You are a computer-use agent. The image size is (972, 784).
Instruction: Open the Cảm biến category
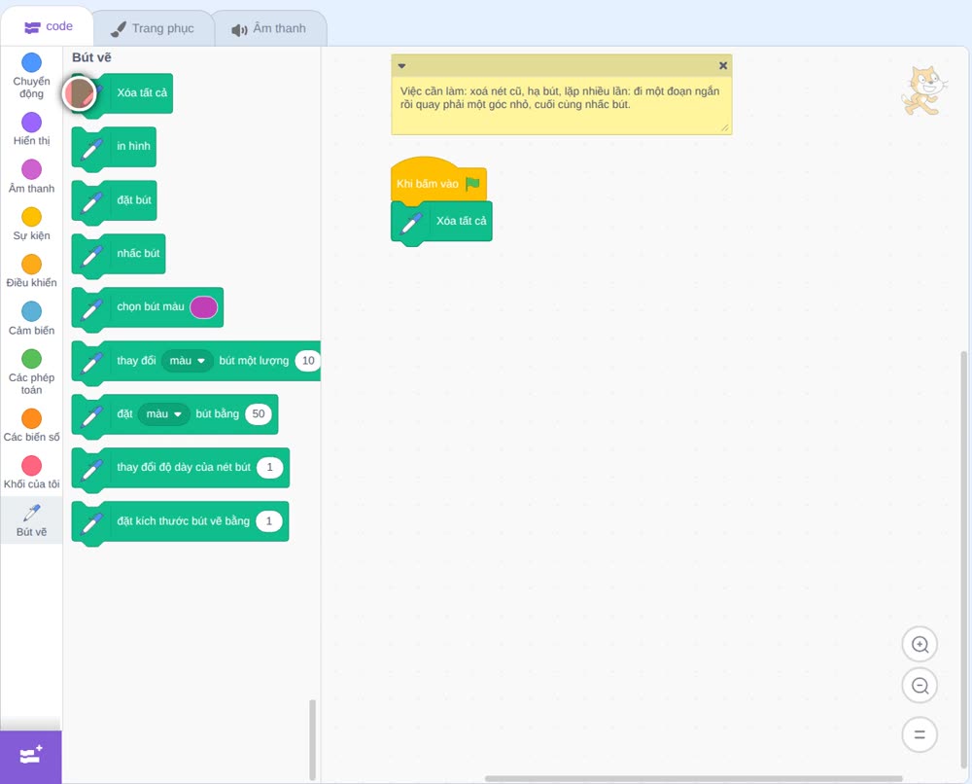point(31,311)
